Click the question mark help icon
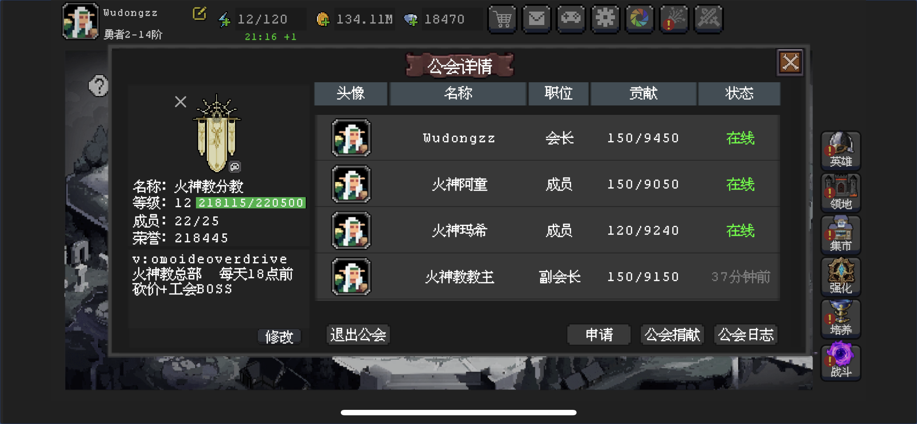The height and width of the screenshot is (424, 917). click(99, 86)
